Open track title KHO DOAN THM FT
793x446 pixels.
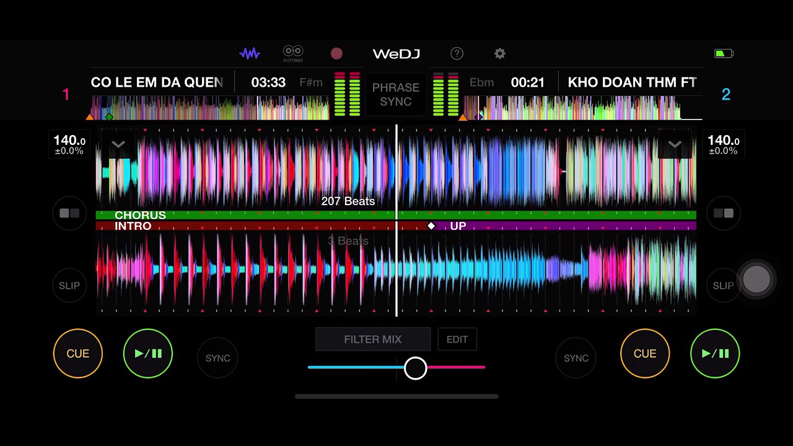point(633,82)
